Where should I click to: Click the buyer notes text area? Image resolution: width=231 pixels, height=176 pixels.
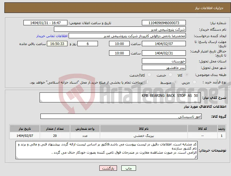click(106, 150)
